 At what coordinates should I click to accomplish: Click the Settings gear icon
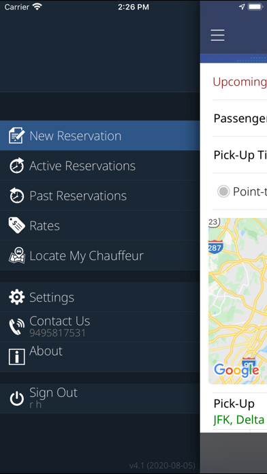pyautogui.click(x=16, y=297)
